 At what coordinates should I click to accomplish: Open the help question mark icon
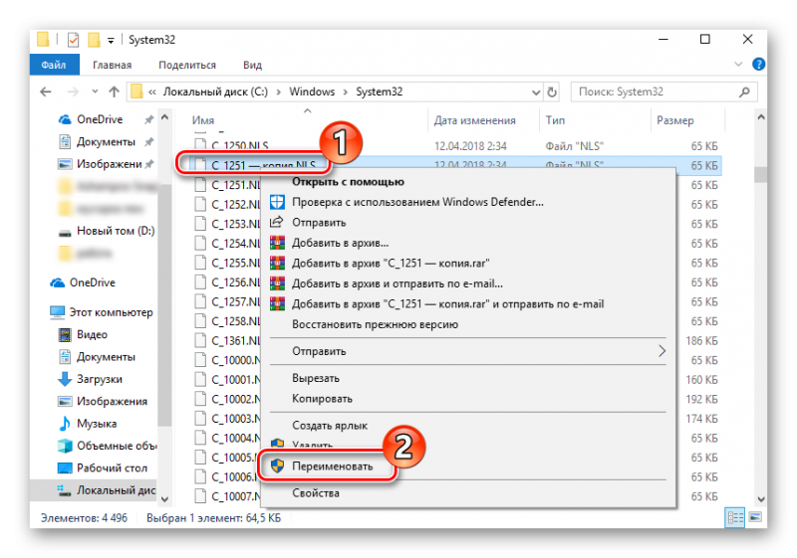click(758, 65)
